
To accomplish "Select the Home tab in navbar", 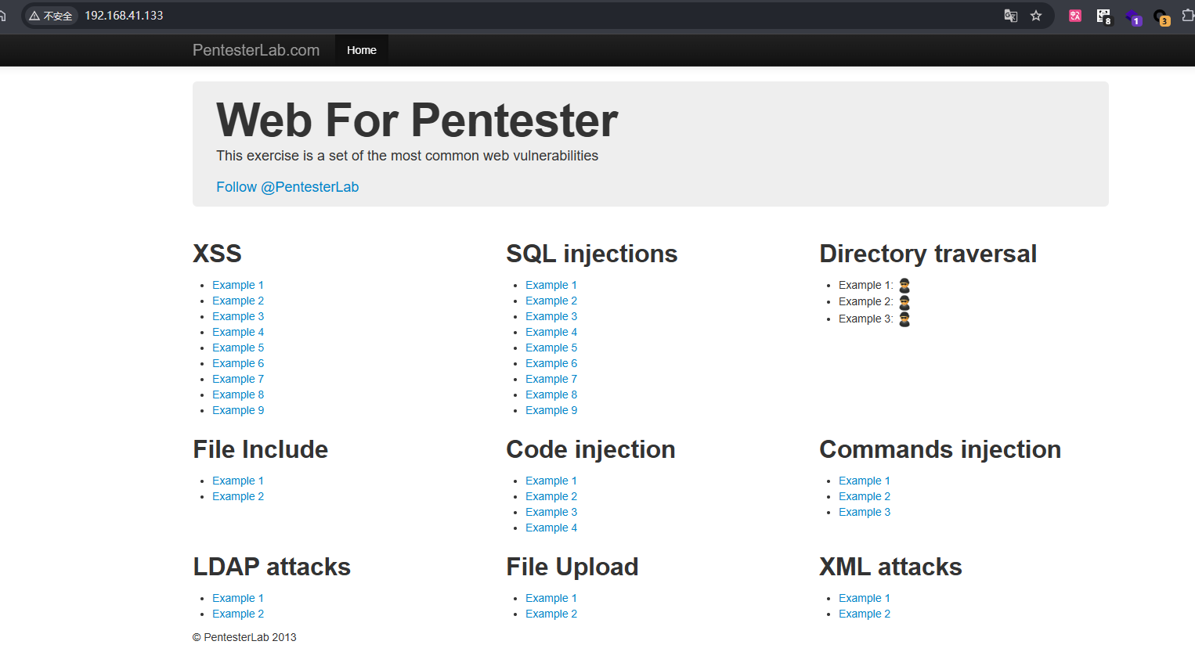I will [x=361, y=50].
